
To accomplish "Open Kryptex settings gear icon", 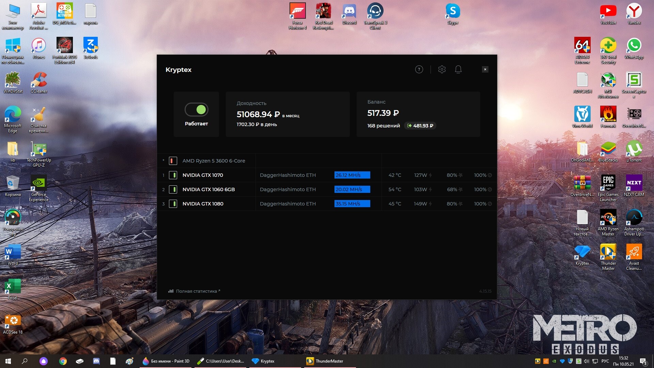I will coord(442,70).
